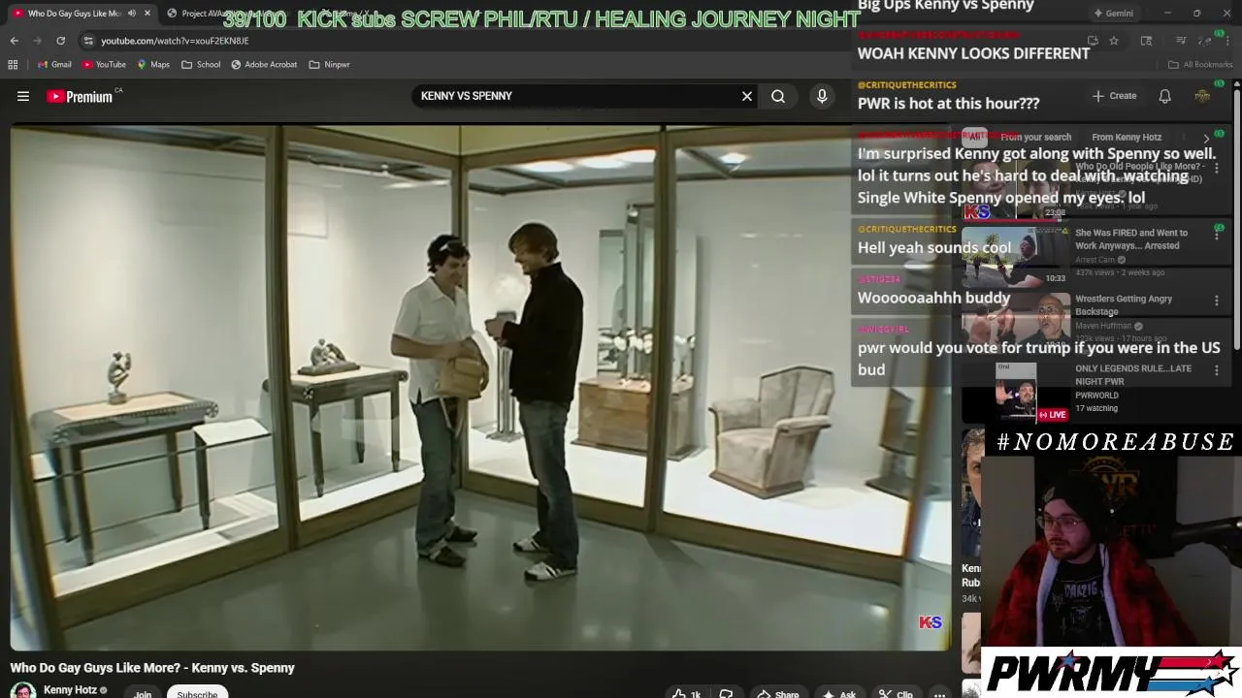Clear the search text with X
1242x698 pixels.
pos(747,96)
